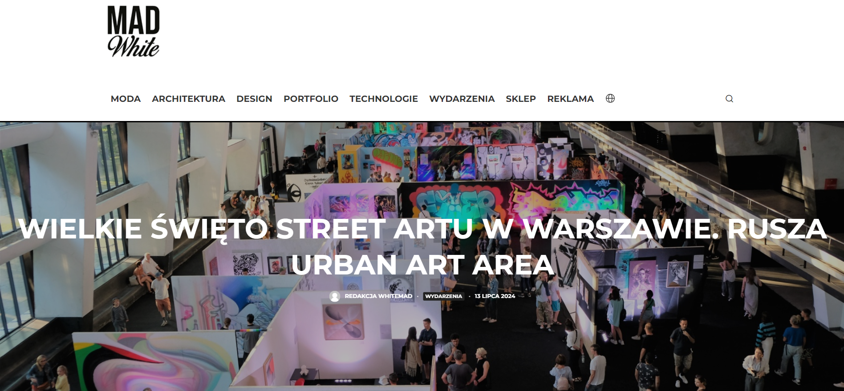Click the Redakcja Whitemad author avatar
This screenshot has height=391, width=844.
tap(335, 296)
